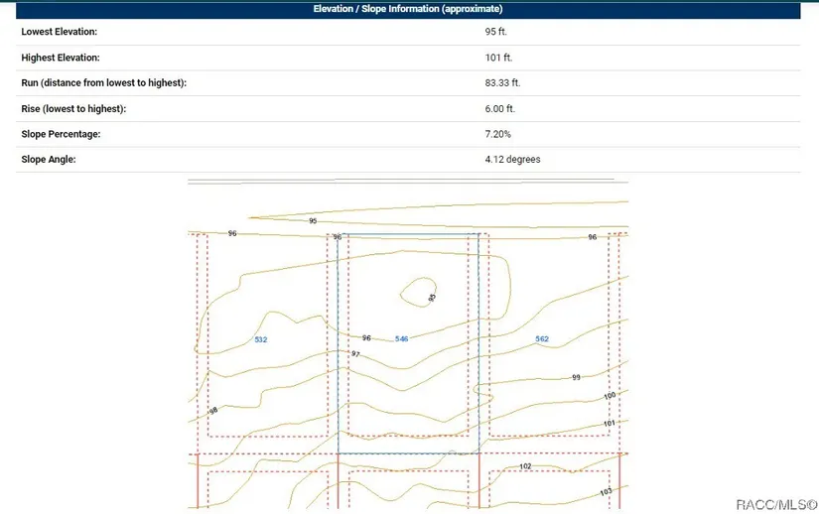The height and width of the screenshot is (514, 819).
Task: Click the 102 contour line label
Action: 525,466
